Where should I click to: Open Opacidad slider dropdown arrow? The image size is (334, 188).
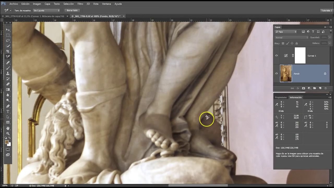click(x=330, y=38)
